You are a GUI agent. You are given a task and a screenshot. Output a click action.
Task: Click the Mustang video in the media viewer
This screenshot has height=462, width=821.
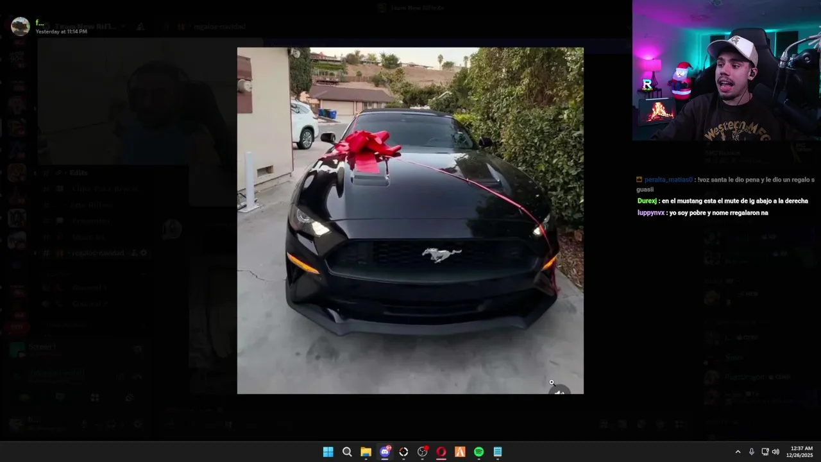(410, 221)
